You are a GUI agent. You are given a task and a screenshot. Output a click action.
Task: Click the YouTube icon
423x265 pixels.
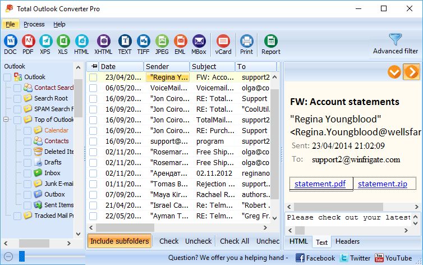pyautogui.click(x=379, y=258)
